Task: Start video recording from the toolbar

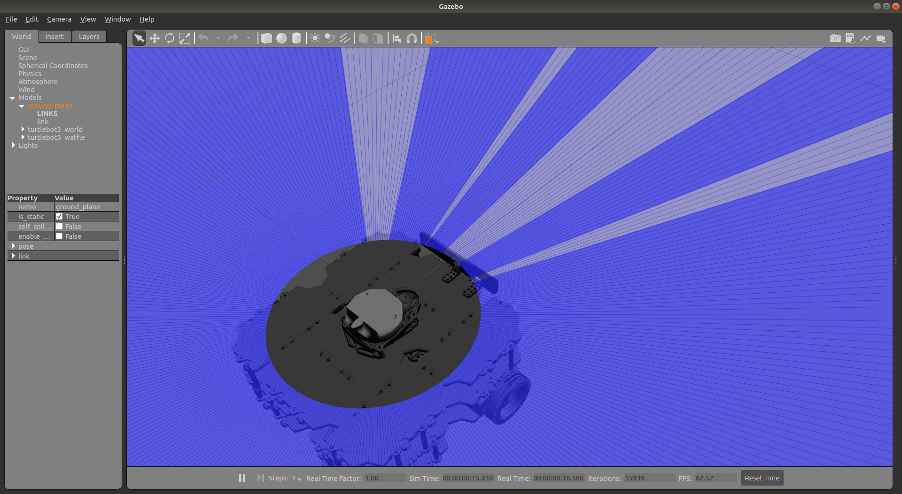Action: coord(880,38)
